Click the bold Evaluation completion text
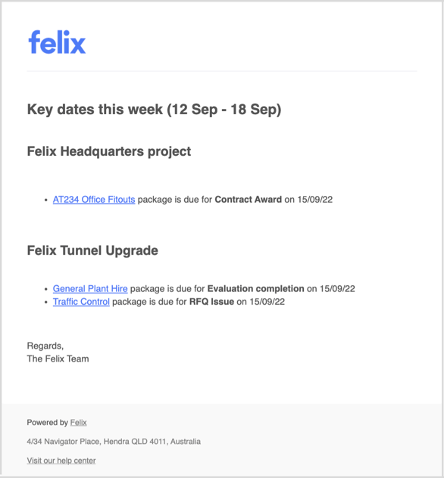444x478 pixels. tap(255, 289)
